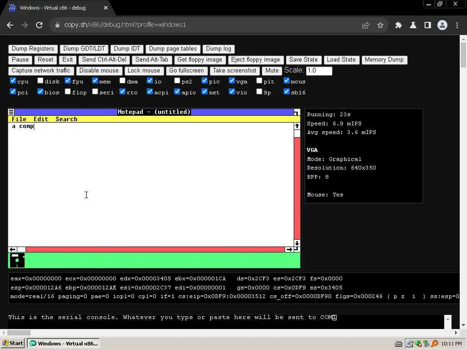Image resolution: width=467 pixels, height=350 pixels.
Task: Open Chrome Labs flask icon
Action: [x=413, y=26]
